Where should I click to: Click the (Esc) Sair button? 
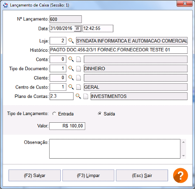click(x=142, y=175)
